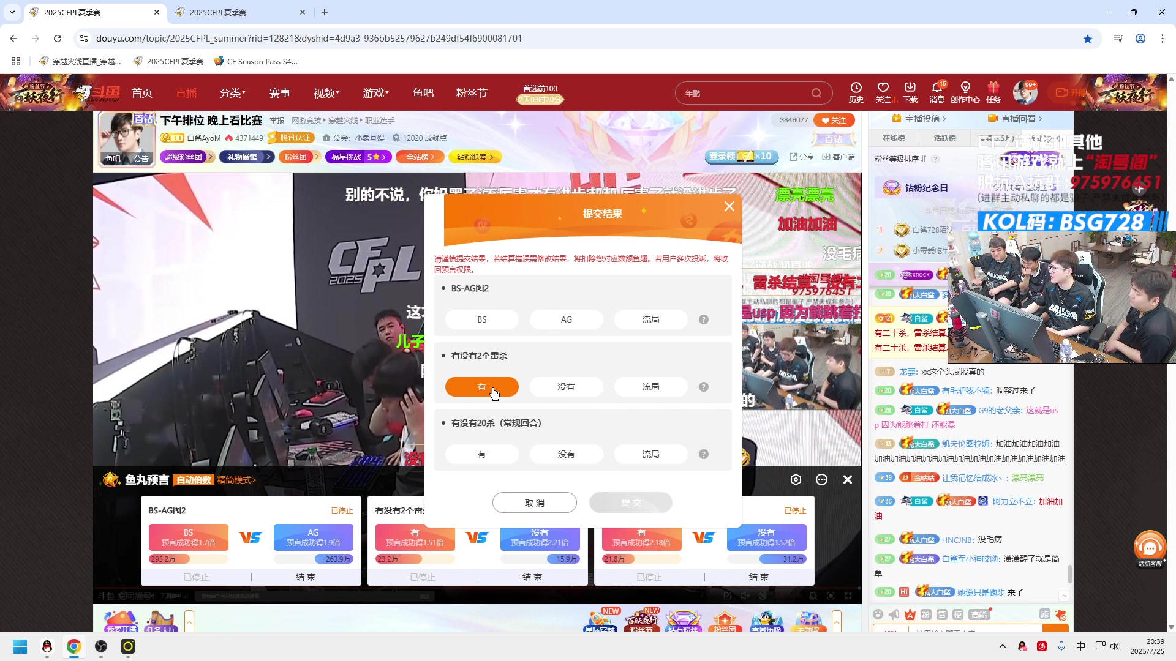Expand the 游戏 dropdown menu
This screenshot has height=661, width=1176.
point(375,93)
